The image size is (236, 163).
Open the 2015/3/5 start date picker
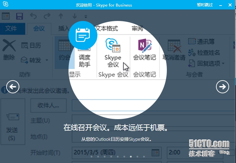(x=155, y=153)
